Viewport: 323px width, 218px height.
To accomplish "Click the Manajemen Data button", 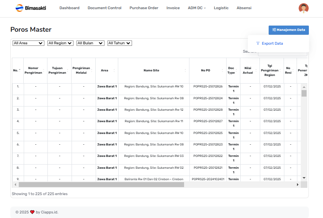I will 289,30.
